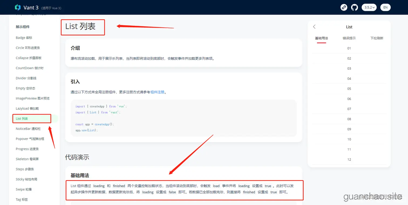This screenshot has width=408, height=205.
Task: Open Progress 进度条 in sidebar
Action: [27, 149]
